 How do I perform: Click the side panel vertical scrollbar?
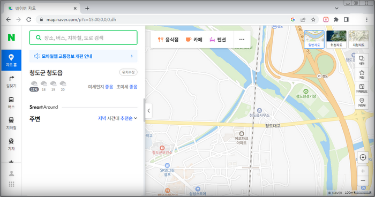click(x=144, y=110)
